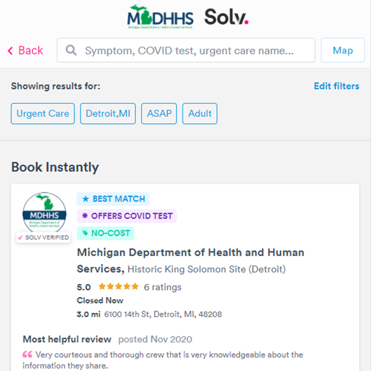Click the star icon in Best Match badge
The height and width of the screenshot is (371, 371).
pyautogui.click(x=86, y=199)
